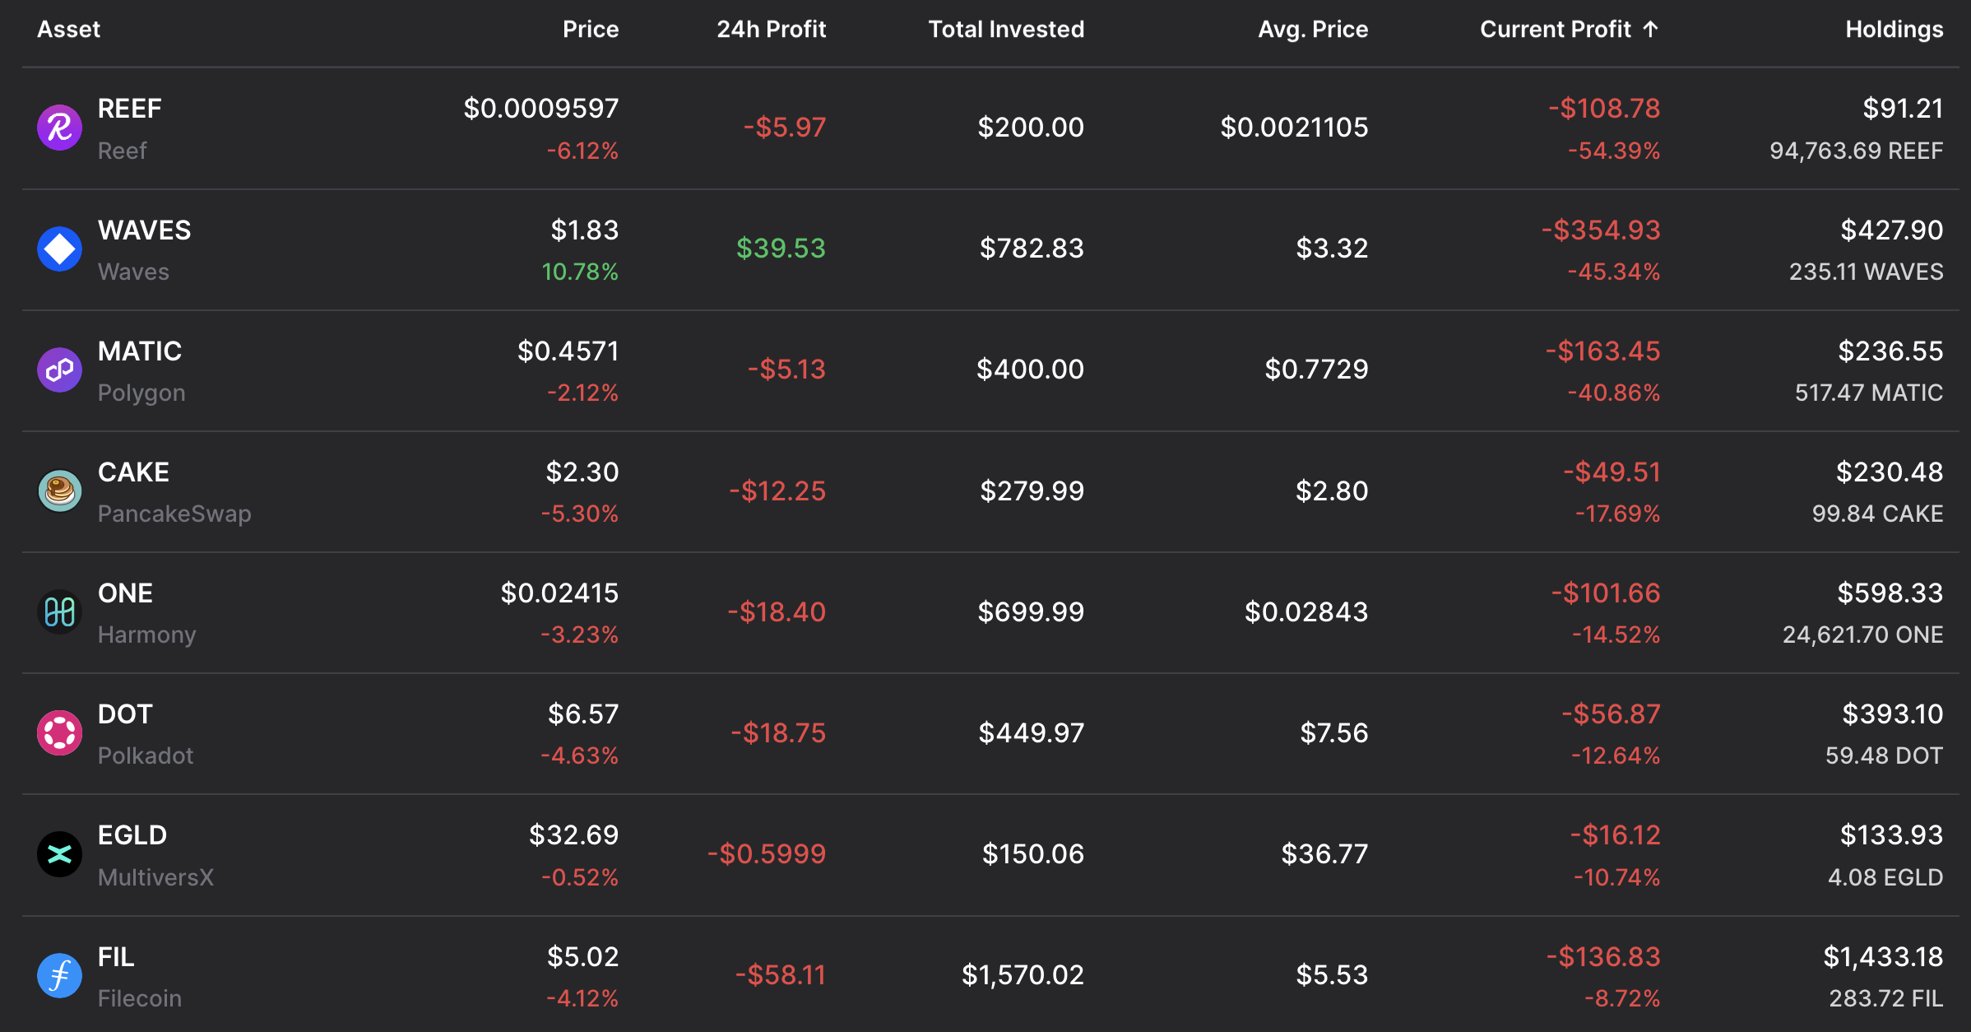Click the $1,433.18 FIL holdings value
This screenshot has height=1032, width=1971.
coord(1882,957)
